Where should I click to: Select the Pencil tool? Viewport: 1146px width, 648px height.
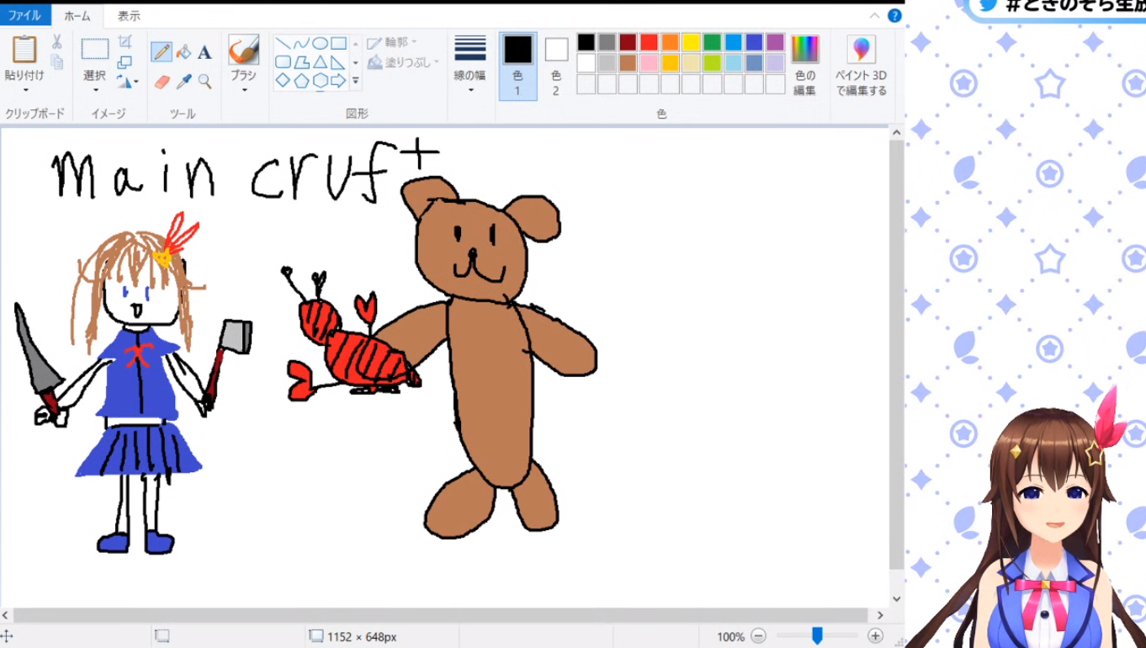click(x=162, y=52)
